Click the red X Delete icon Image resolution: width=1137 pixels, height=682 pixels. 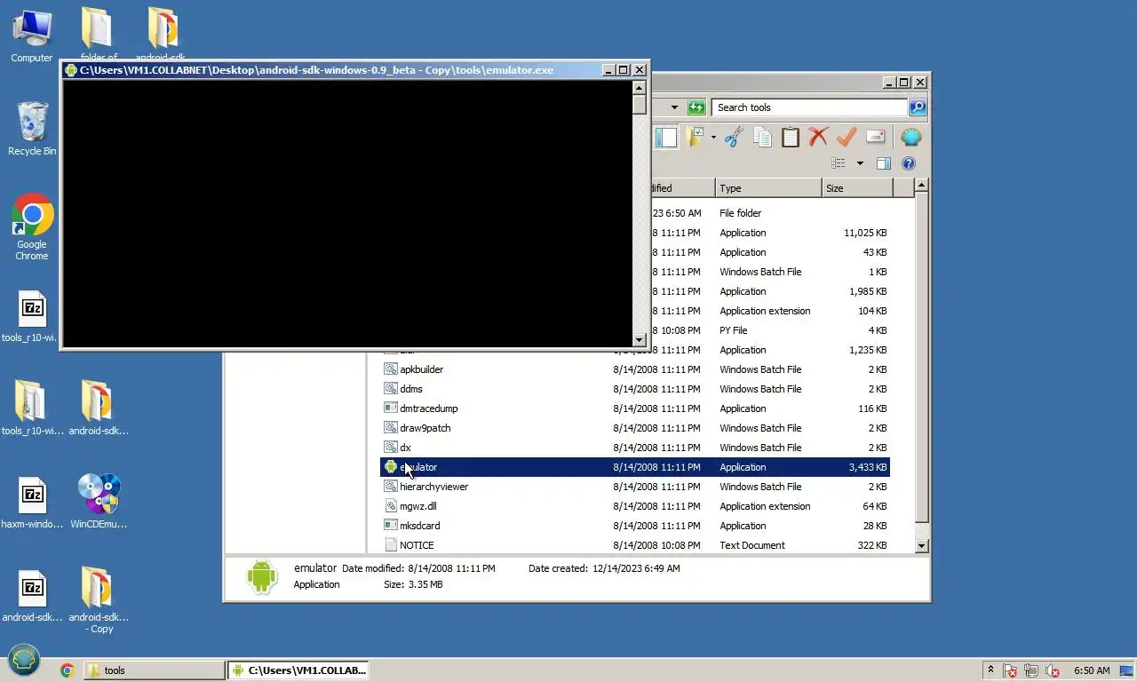click(818, 137)
